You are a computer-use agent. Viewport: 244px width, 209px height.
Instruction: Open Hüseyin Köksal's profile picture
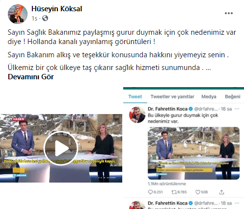click(x=18, y=14)
